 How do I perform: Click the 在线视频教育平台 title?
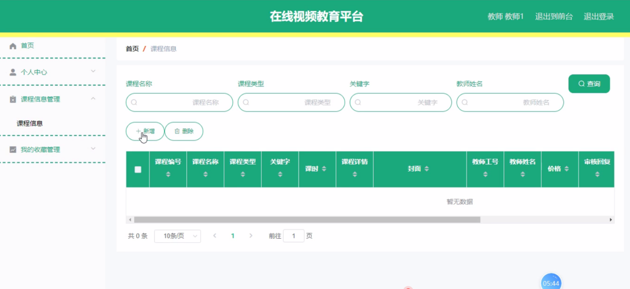316,16
